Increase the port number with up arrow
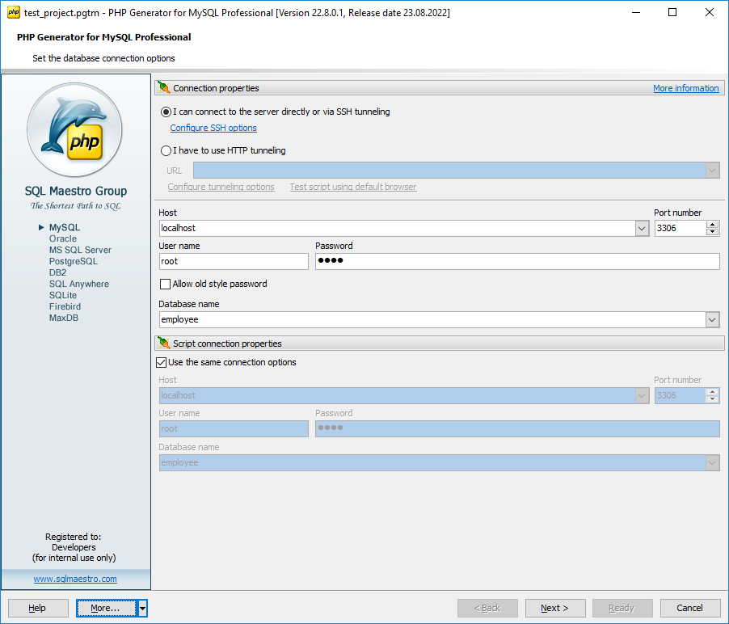 pos(712,225)
